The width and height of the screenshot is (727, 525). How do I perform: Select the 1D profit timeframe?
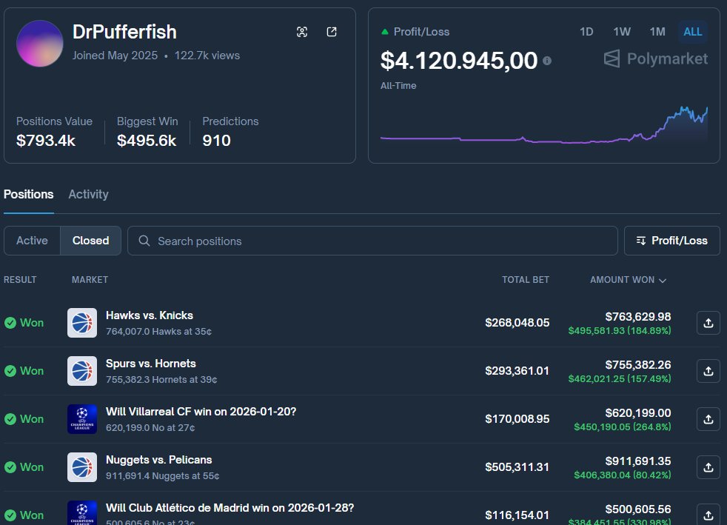coord(586,32)
